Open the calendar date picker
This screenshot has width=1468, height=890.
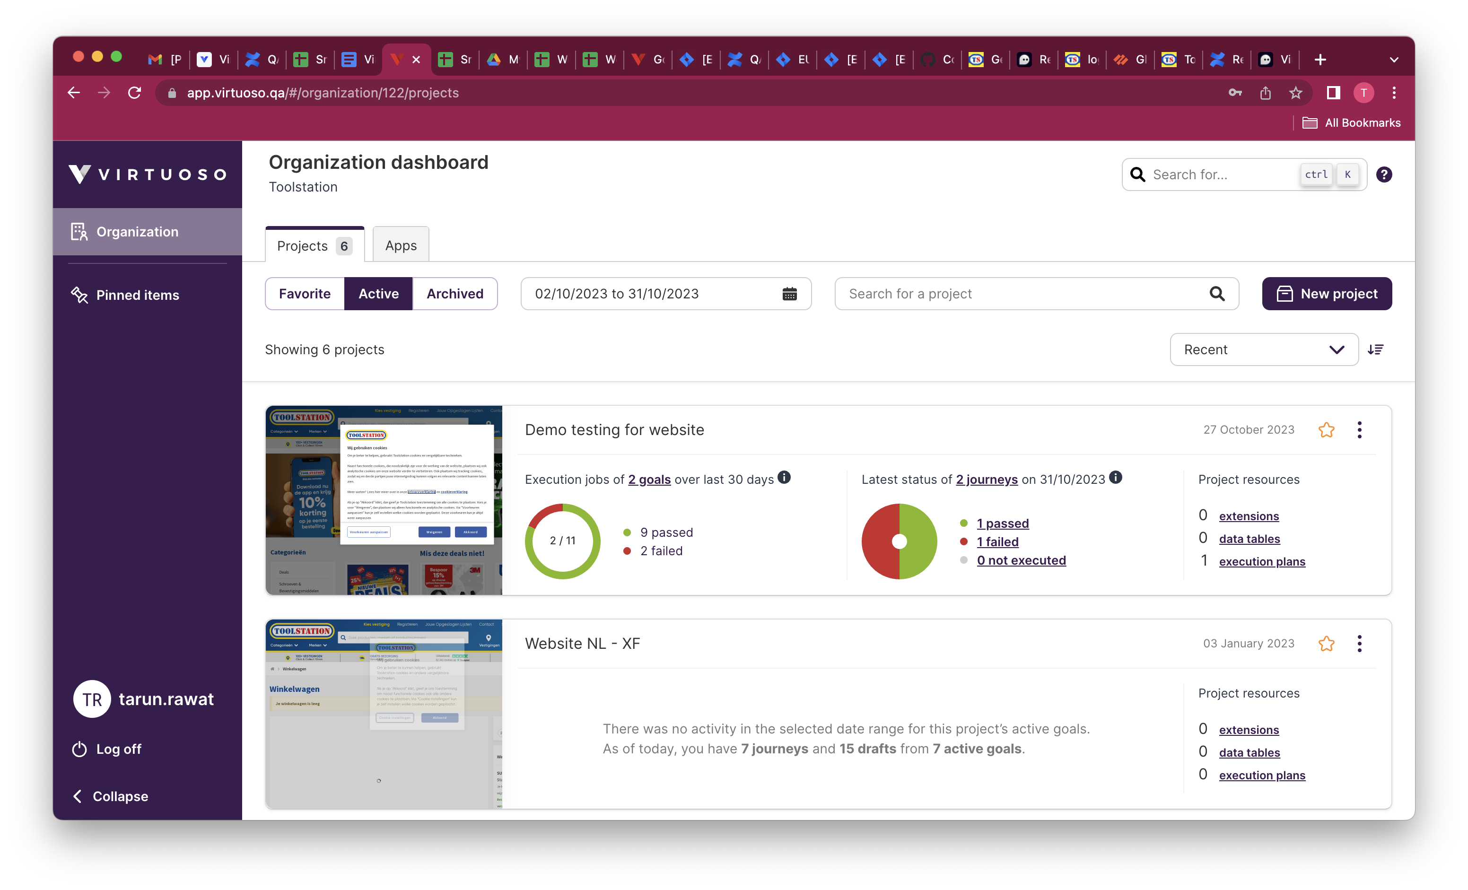coord(789,294)
